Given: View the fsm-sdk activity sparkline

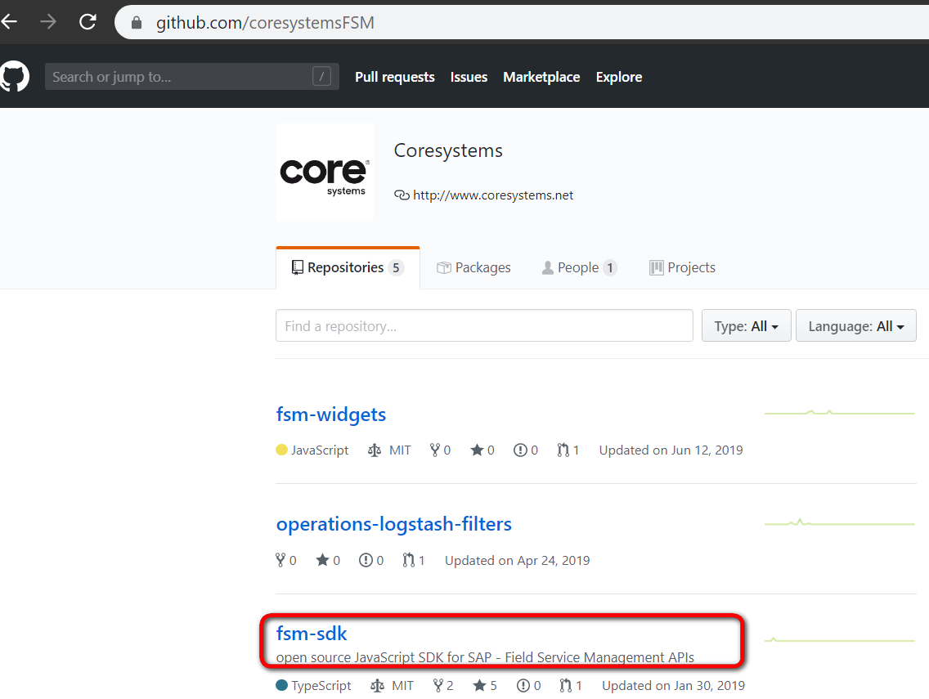Looking at the screenshot, I should pyautogui.click(x=840, y=640).
